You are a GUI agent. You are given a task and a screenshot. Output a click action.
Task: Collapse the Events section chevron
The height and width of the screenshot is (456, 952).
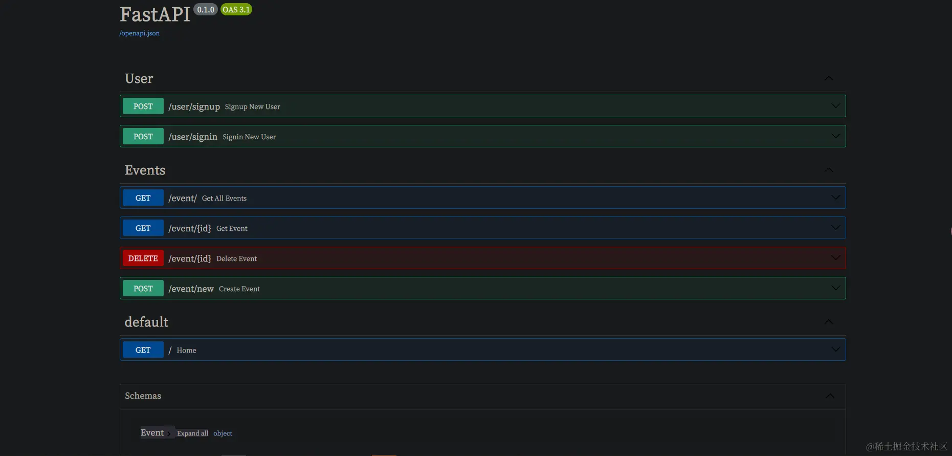pos(829,170)
